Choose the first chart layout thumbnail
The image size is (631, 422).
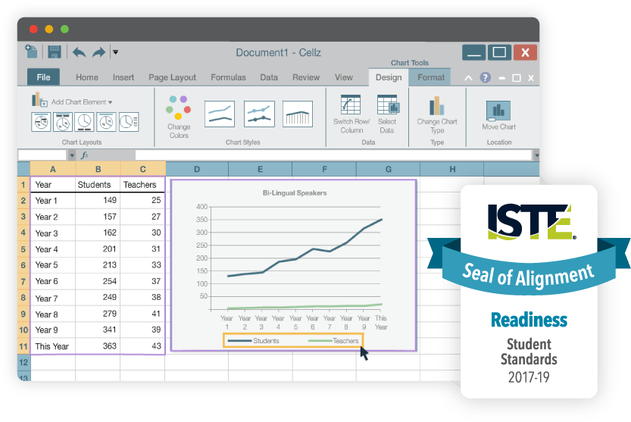pyautogui.click(x=41, y=122)
